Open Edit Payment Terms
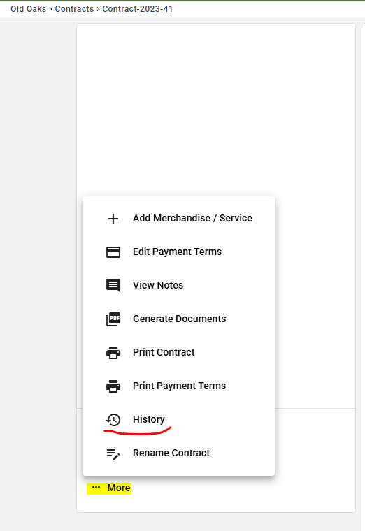The width and height of the screenshot is (365, 531). [178, 252]
